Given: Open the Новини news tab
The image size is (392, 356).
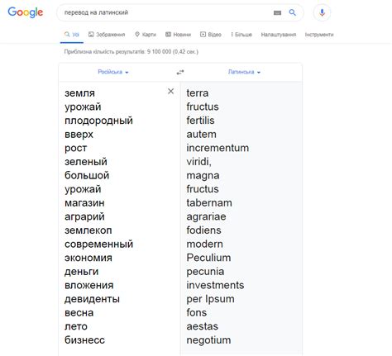Looking at the screenshot, I should tap(178, 35).
